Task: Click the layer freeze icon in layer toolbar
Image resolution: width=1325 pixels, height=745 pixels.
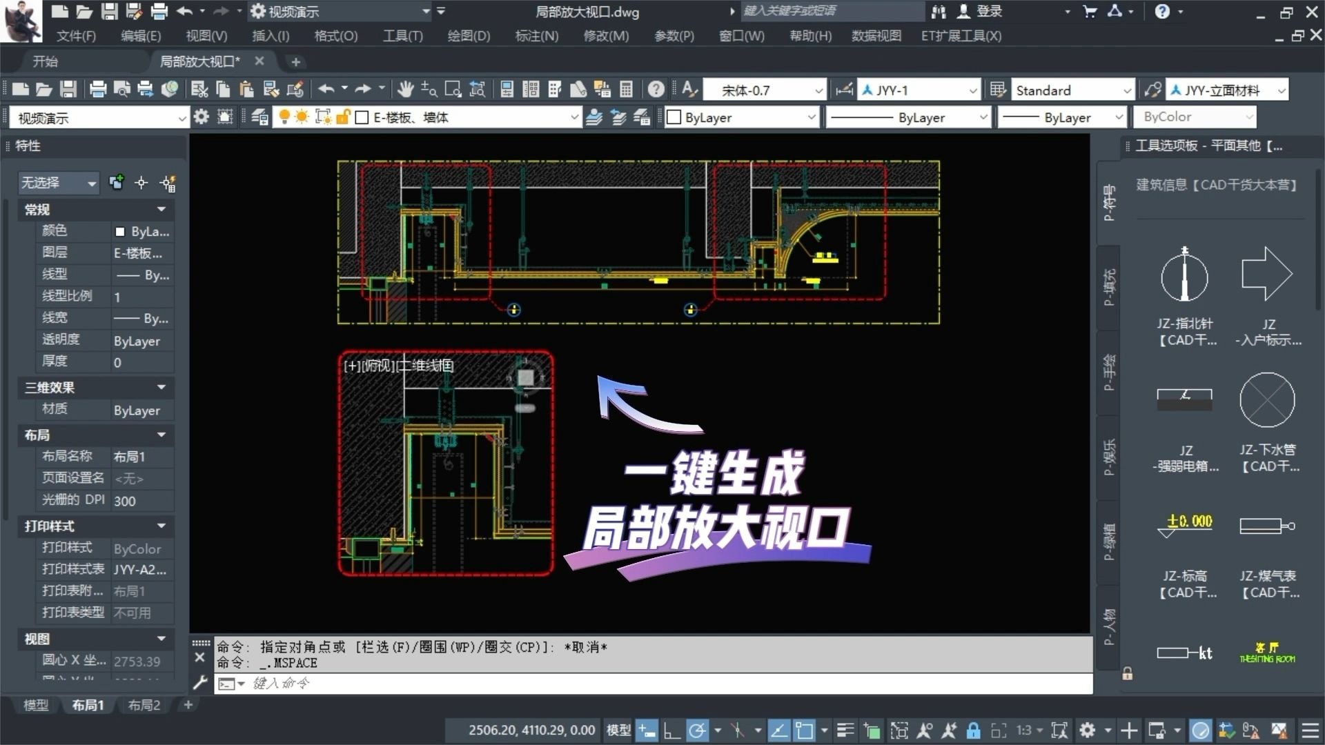Action: pos(302,117)
